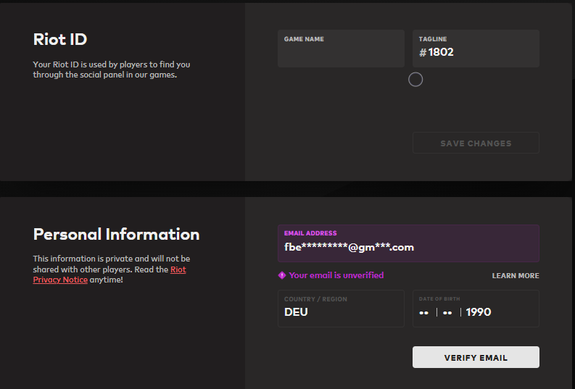Click the Country / Region field showing DEU
The height and width of the screenshot is (389, 575).
(x=341, y=309)
